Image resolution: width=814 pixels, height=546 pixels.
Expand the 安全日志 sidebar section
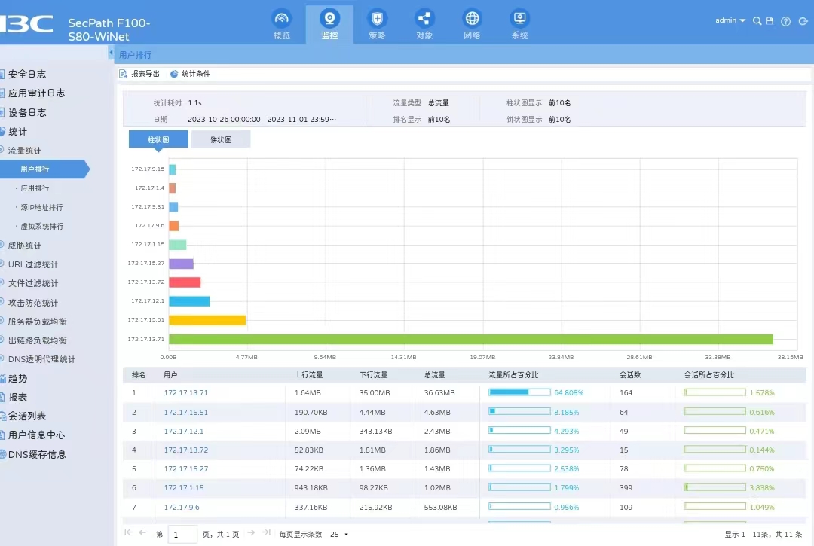click(x=27, y=74)
